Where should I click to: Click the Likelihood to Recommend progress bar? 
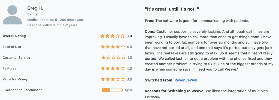coord(112,90)
